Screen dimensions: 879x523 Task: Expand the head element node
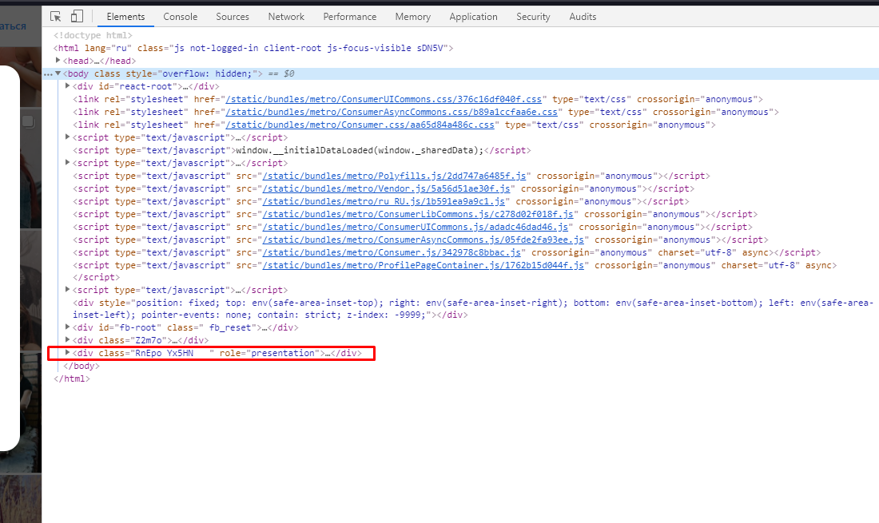click(x=58, y=60)
